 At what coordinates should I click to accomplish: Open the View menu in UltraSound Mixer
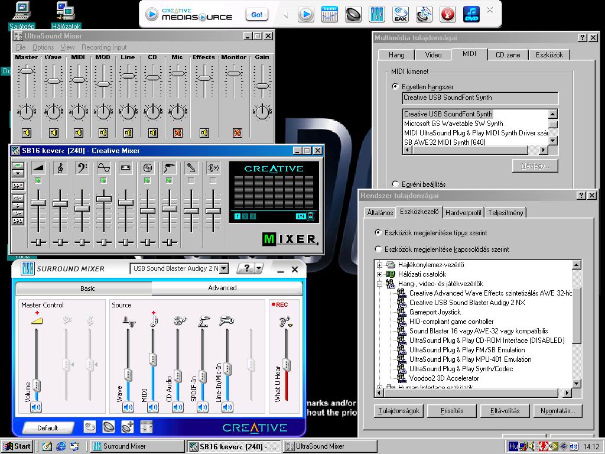click(x=67, y=47)
